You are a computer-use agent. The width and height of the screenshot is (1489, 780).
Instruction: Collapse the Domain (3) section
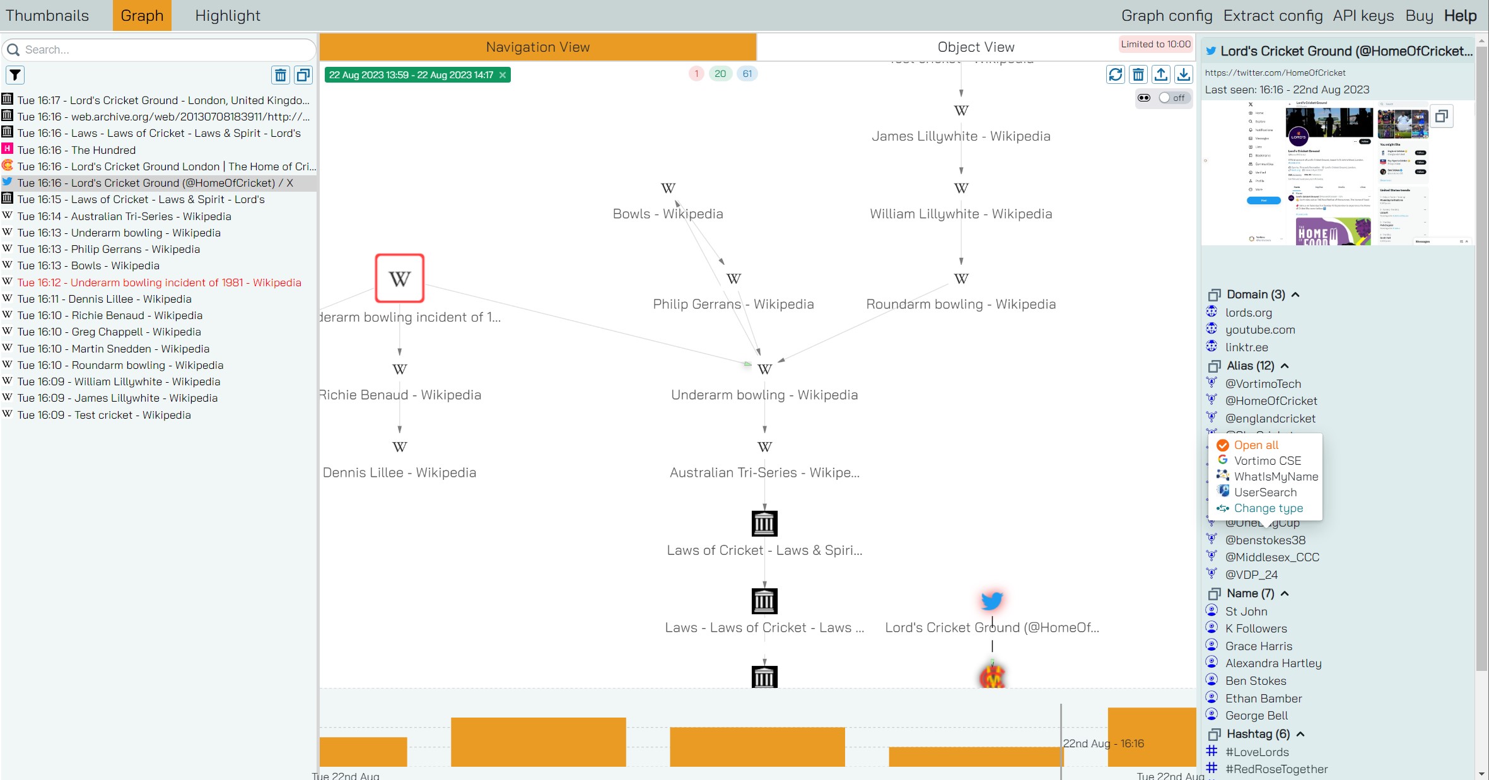[x=1296, y=294]
